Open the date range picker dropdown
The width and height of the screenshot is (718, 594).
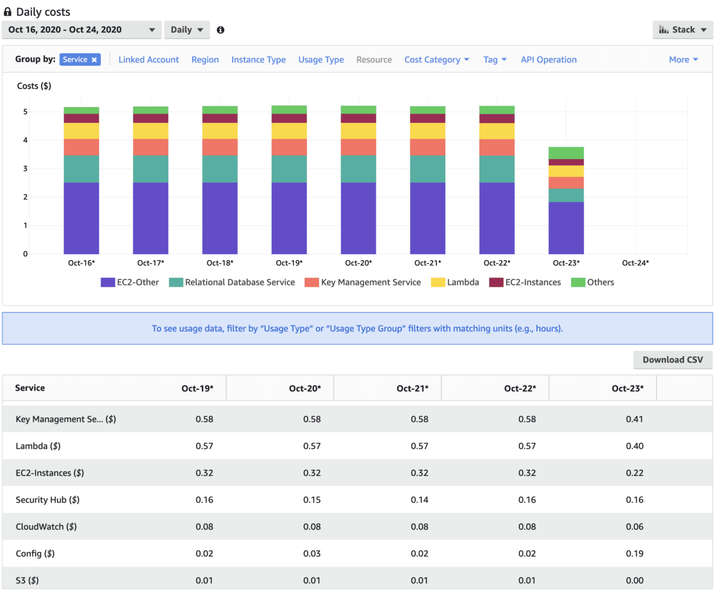click(82, 30)
